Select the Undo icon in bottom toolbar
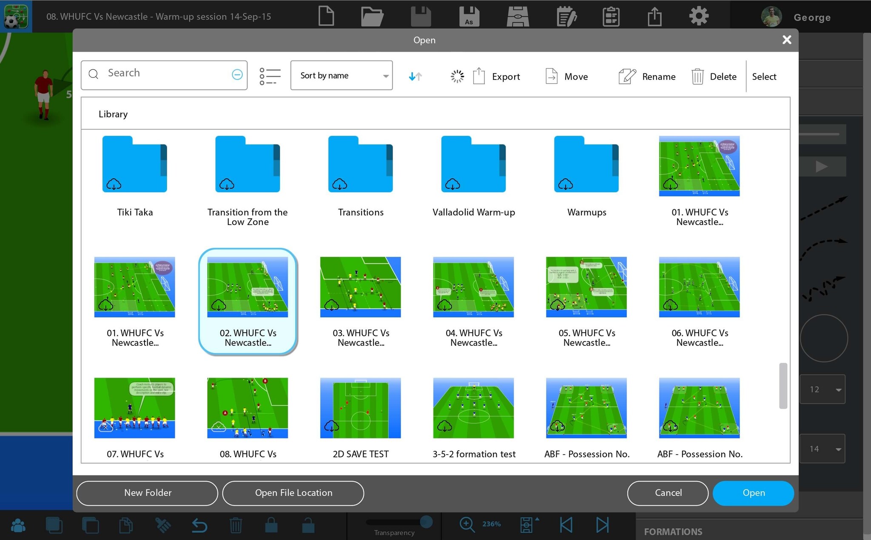This screenshot has width=871, height=540. tap(199, 525)
